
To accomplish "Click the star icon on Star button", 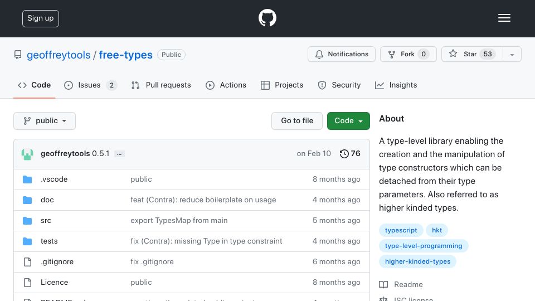I will pyautogui.click(x=453, y=54).
